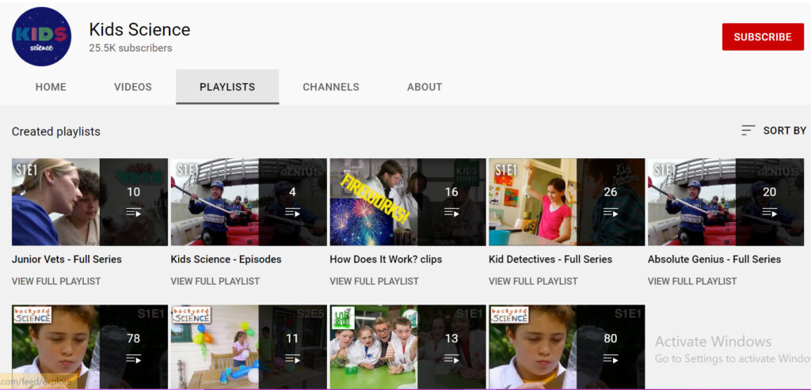The width and height of the screenshot is (811, 390).
Task: Open the Videos tab
Action: (x=133, y=87)
